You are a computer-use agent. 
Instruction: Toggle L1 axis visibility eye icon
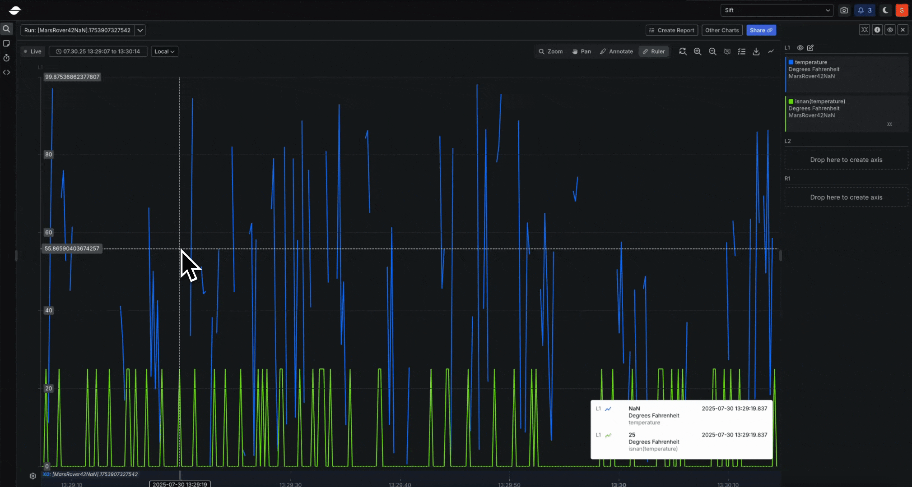pyautogui.click(x=800, y=48)
